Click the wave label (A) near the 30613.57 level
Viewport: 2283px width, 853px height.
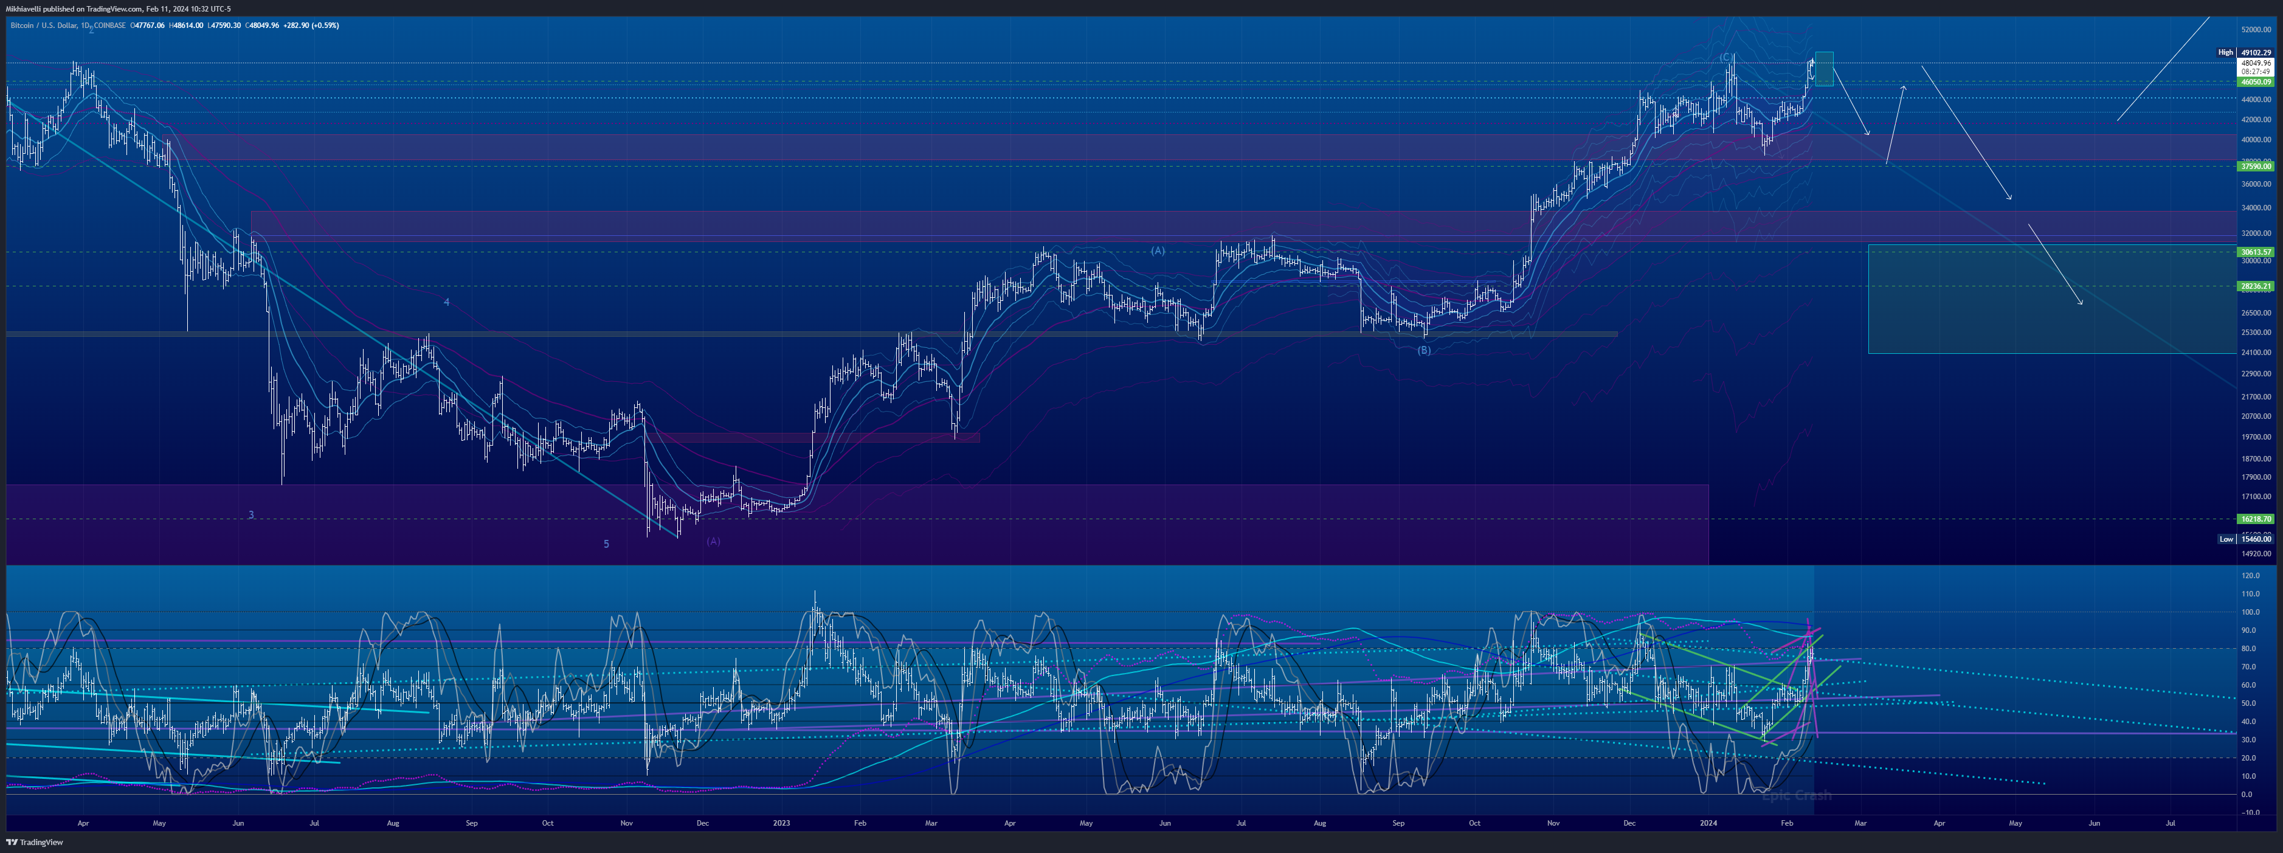[x=1158, y=251]
